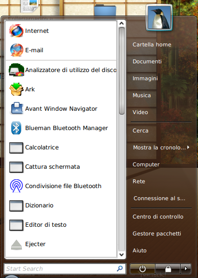
Task: Select Condivisione file Bluetooth label
Action: pyautogui.click(x=63, y=186)
